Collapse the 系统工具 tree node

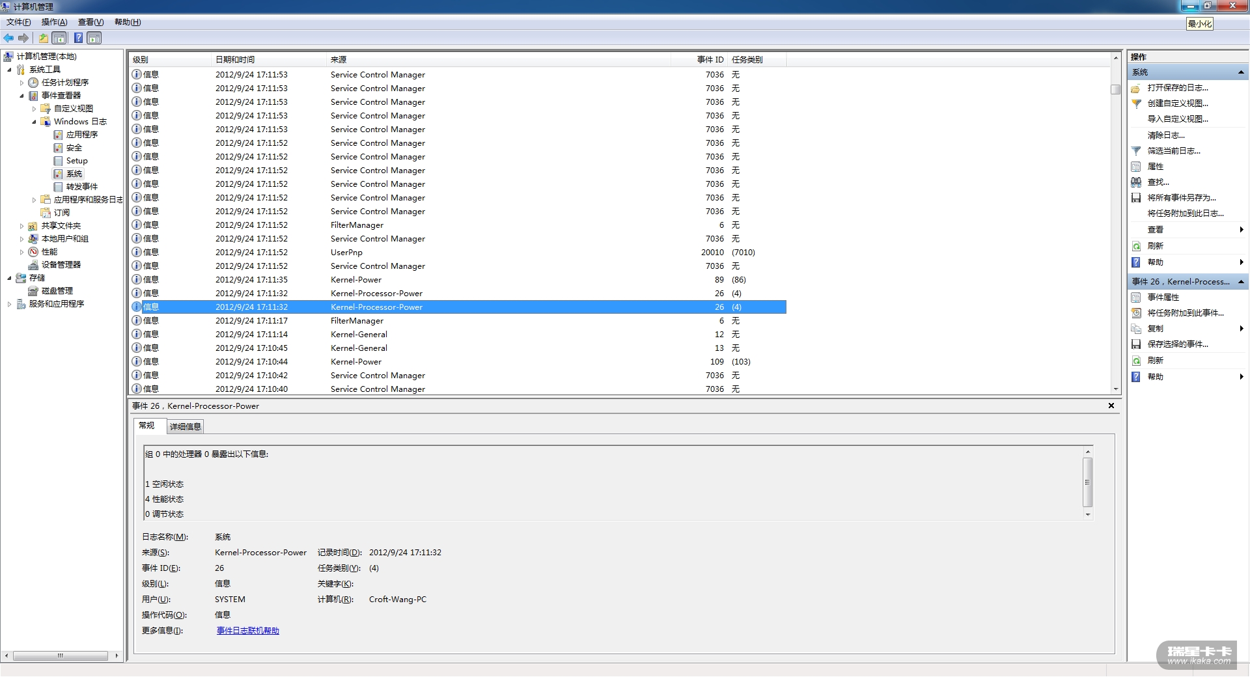click(x=10, y=70)
